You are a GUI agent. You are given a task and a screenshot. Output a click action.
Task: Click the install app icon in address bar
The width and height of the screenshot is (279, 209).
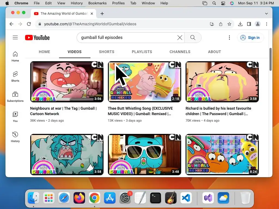pos(212,24)
